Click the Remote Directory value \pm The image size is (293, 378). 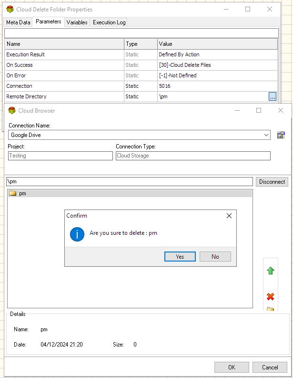tap(163, 96)
